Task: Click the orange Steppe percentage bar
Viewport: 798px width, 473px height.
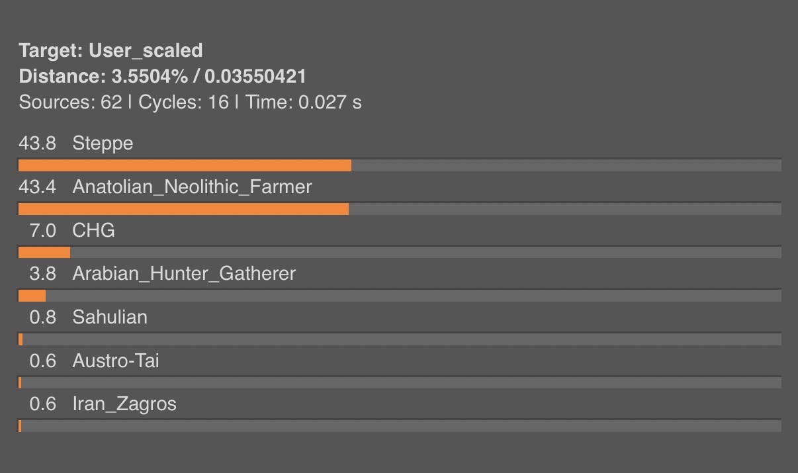Action: (x=185, y=165)
